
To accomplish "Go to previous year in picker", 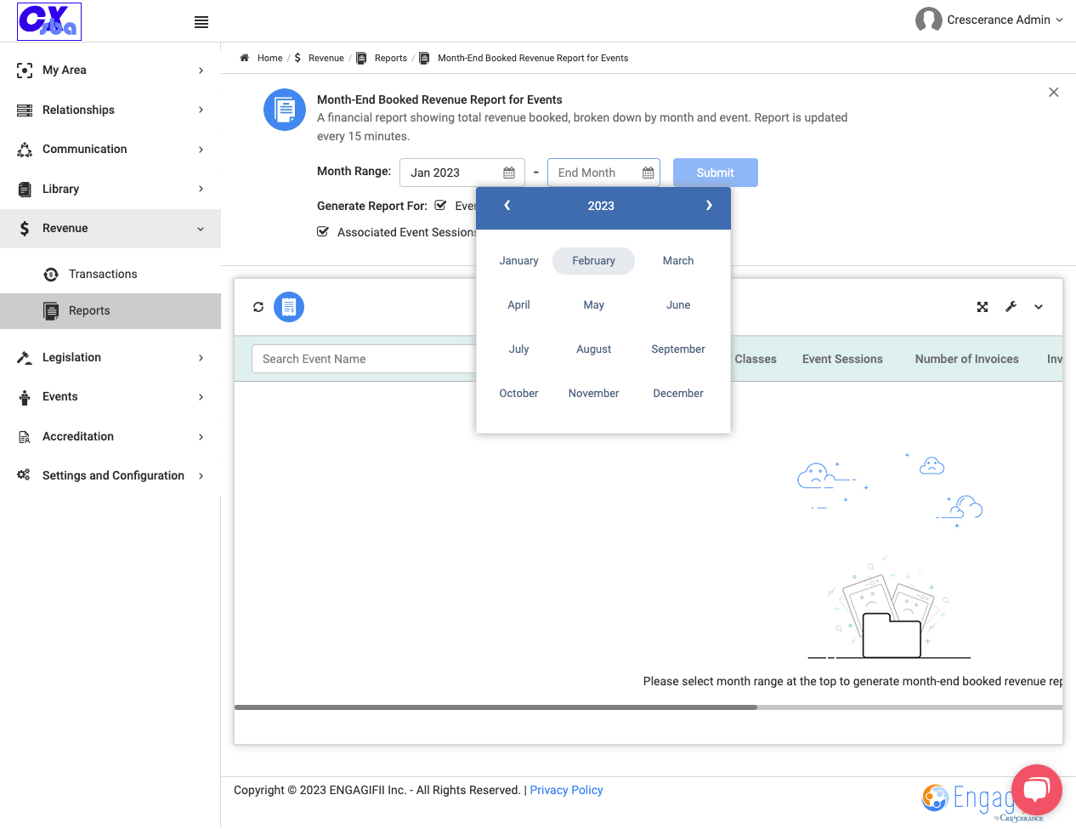I will click(x=507, y=205).
